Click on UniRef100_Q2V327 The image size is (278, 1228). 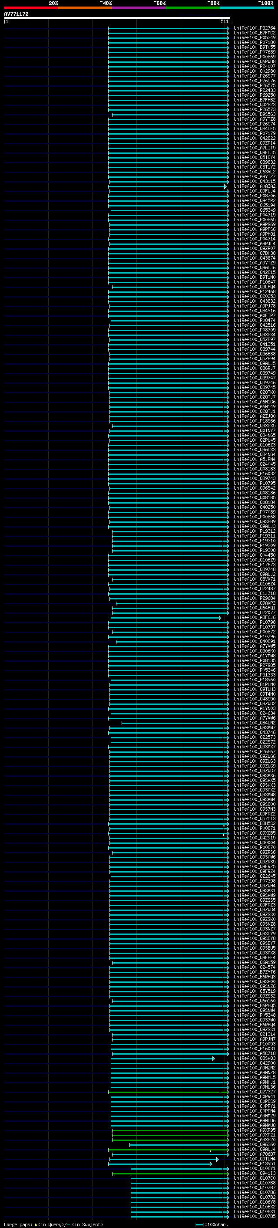coord(255,1092)
